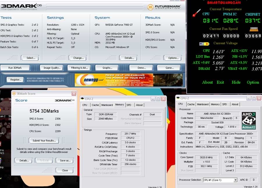This screenshot has height=188, width=262.
Task: Click the Run 3DMark button
Action: (x=15, y=68)
